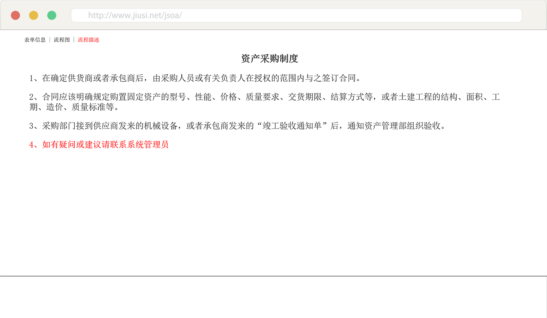The height and width of the screenshot is (318, 547).
Task: Click the divider line above bottom panel
Action: tap(273, 276)
